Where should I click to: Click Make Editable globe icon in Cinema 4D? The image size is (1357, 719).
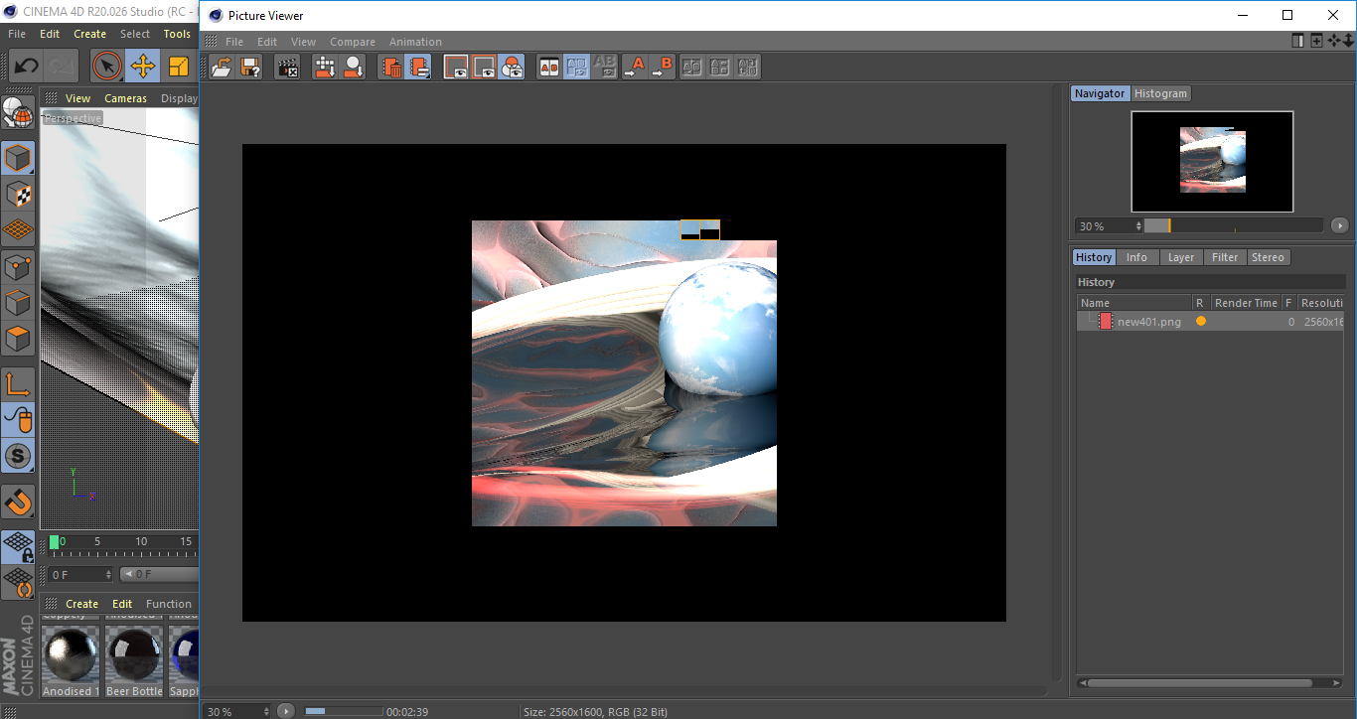tap(18, 112)
